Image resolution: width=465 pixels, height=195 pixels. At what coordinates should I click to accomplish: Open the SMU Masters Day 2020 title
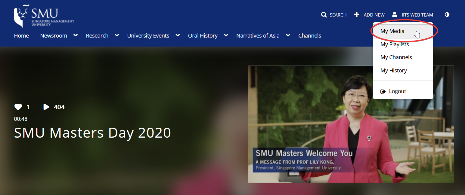(92, 133)
